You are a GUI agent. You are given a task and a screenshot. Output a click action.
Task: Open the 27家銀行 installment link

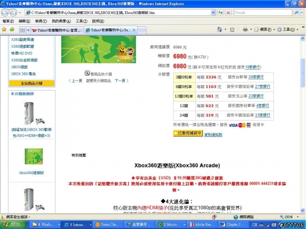262,86
